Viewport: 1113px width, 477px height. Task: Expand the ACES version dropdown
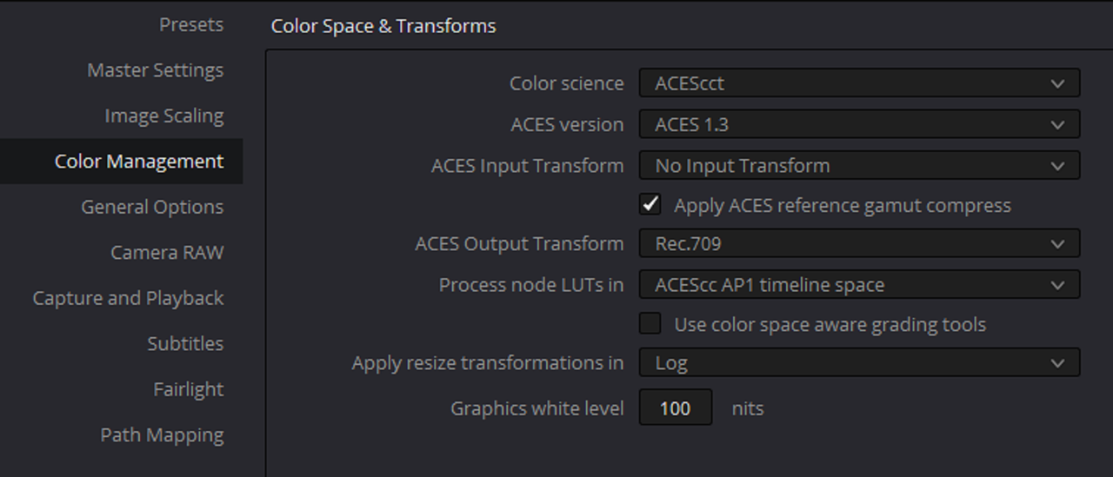[859, 124]
